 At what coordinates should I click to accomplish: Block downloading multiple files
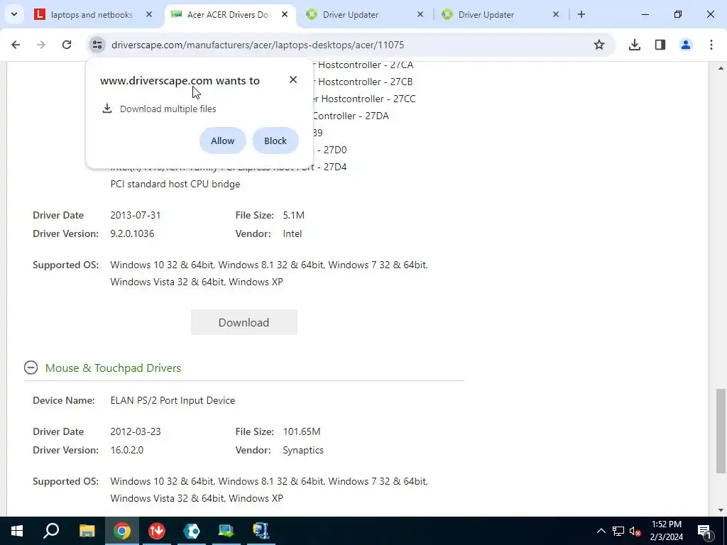tap(275, 141)
